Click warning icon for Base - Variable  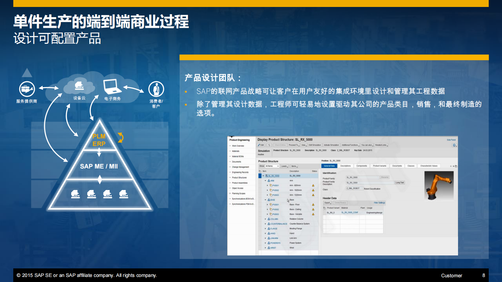[313, 214]
